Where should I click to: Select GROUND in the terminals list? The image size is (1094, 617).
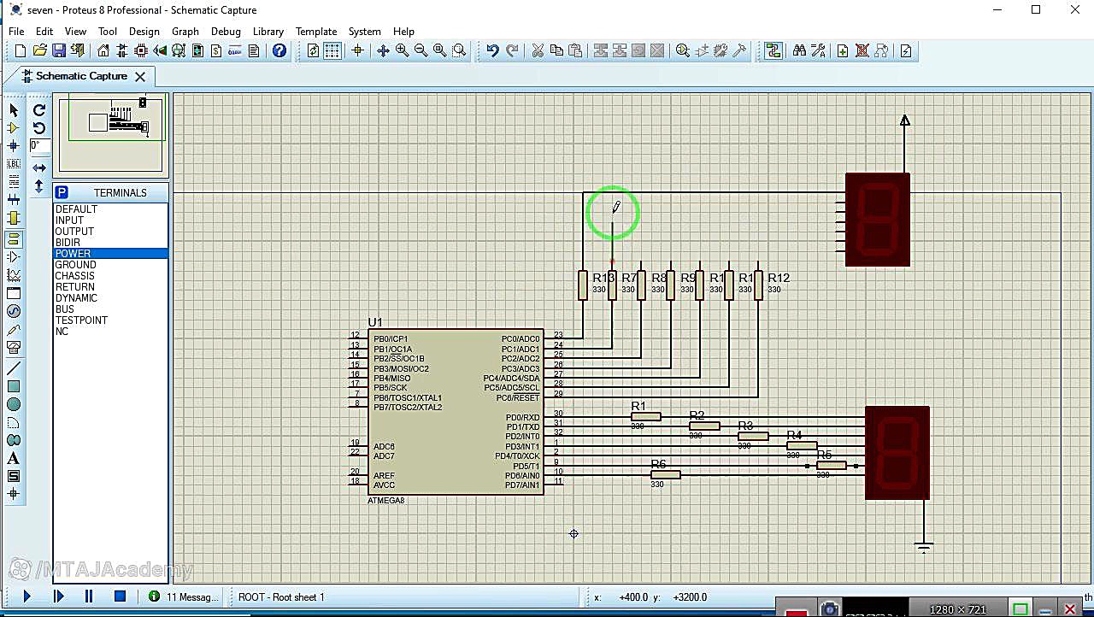76,265
